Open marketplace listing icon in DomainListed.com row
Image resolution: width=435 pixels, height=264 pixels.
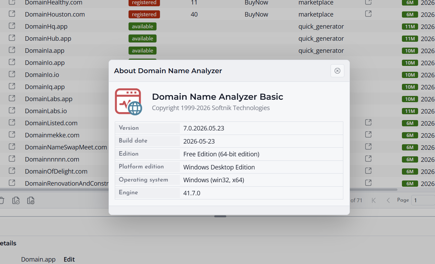pos(368,123)
